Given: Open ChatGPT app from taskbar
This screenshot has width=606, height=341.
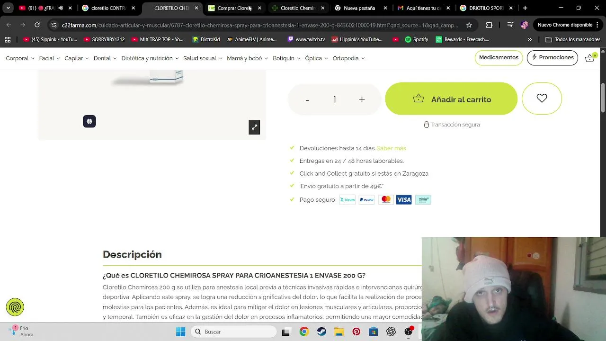Looking at the screenshot, I should 391,332.
